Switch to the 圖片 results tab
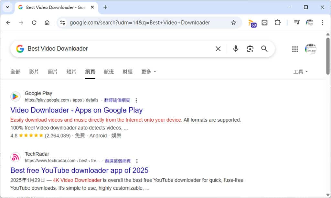Screen dimensions: 331x198 tap(53, 72)
